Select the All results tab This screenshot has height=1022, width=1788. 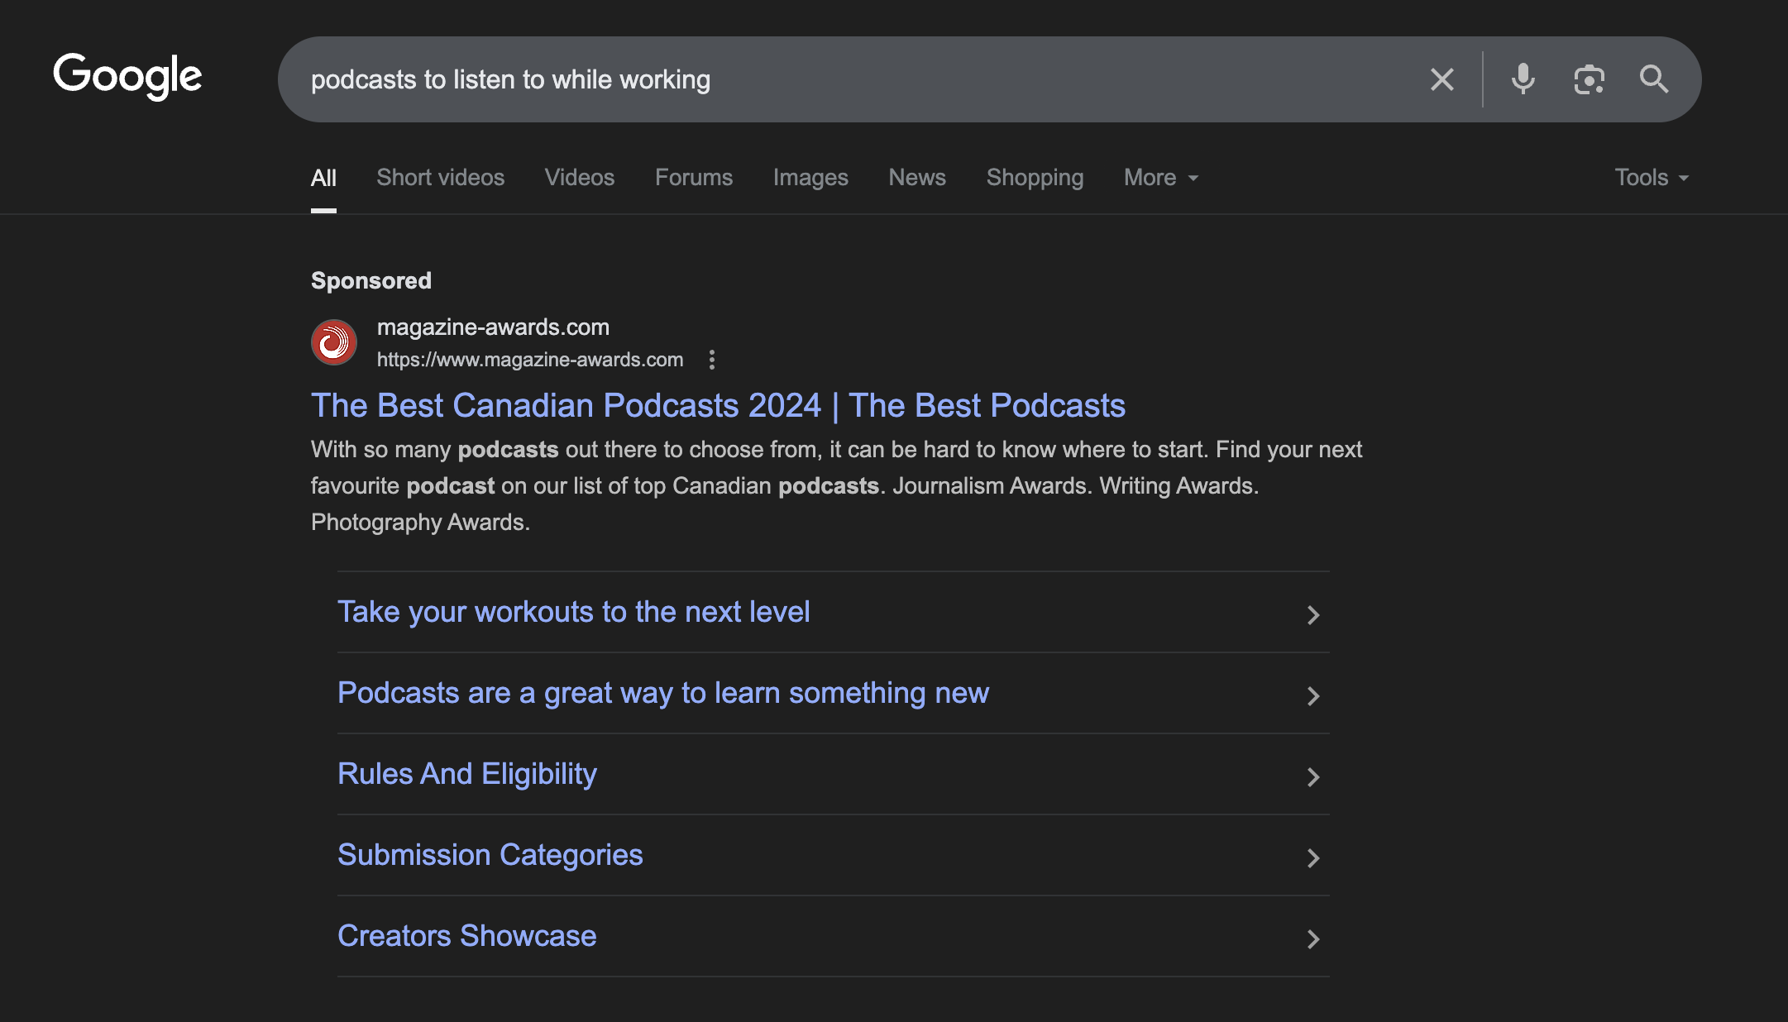[x=323, y=178]
